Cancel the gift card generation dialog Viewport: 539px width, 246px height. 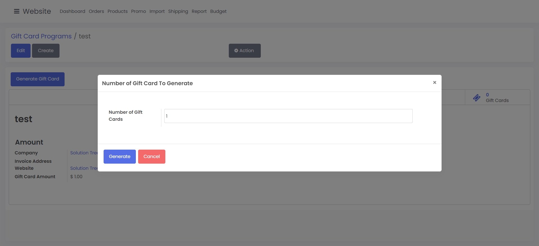(151, 157)
